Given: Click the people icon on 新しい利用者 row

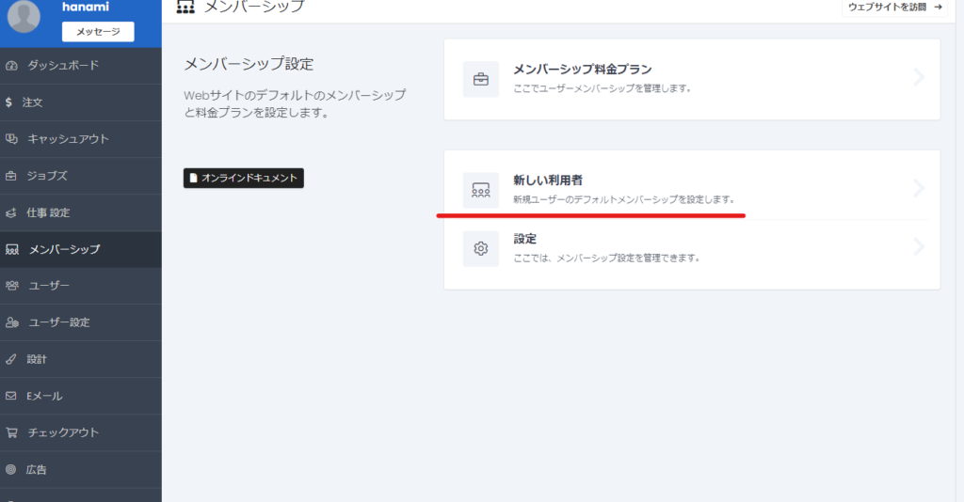Looking at the screenshot, I should [480, 190].
